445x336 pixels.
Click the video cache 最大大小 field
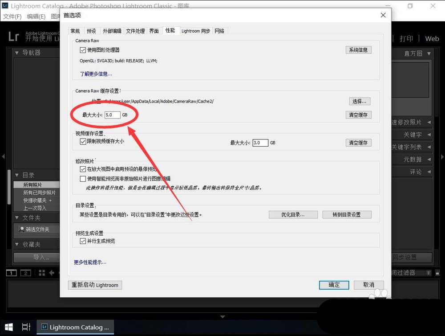point(260,143)
